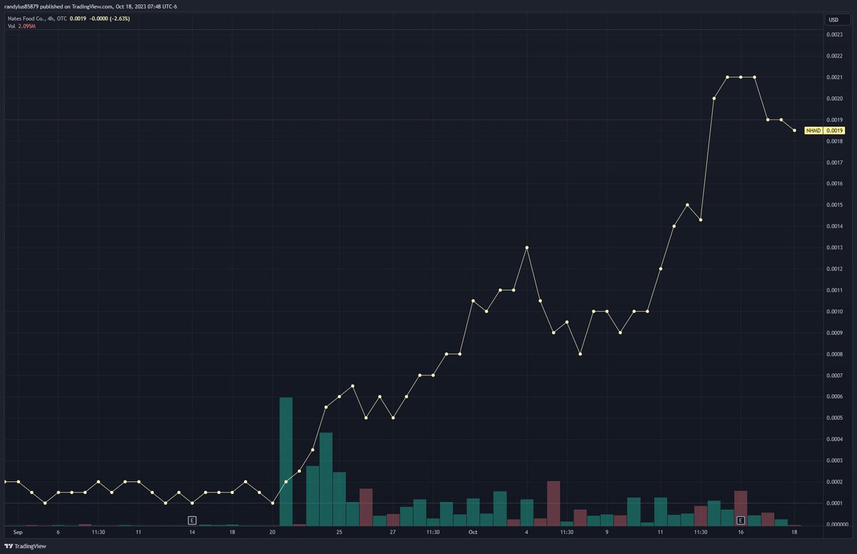Click the 0.0021 price axis label

(x=834, y=77)
